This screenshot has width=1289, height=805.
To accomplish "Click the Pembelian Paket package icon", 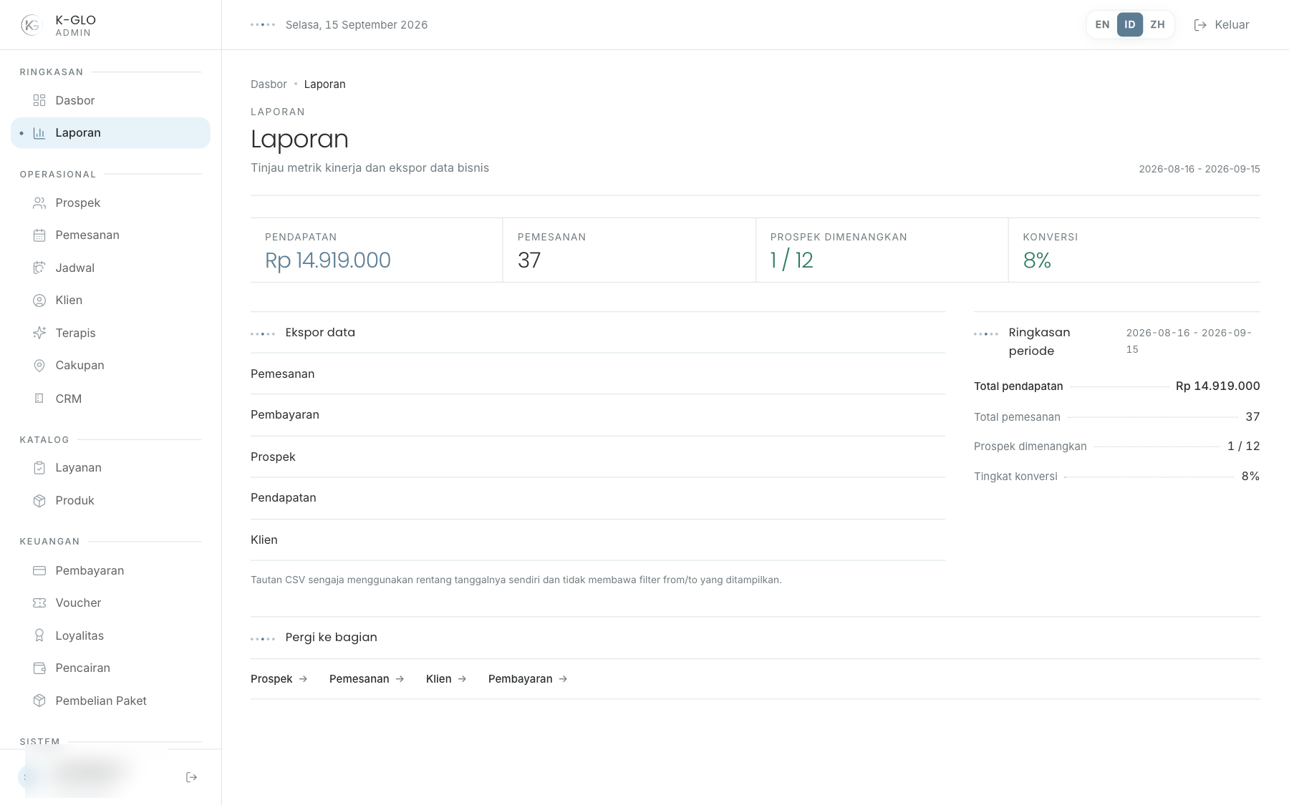I will point(39,701).
